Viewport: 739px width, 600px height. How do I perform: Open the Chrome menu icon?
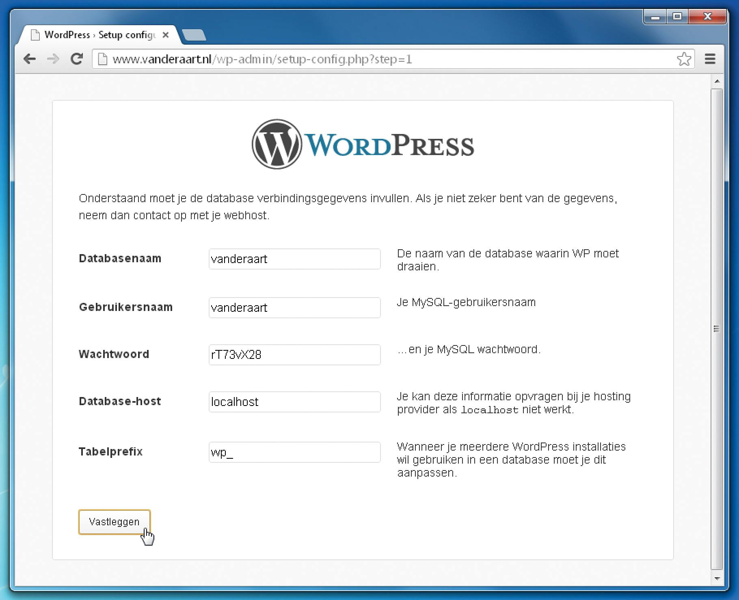[710, 59]
